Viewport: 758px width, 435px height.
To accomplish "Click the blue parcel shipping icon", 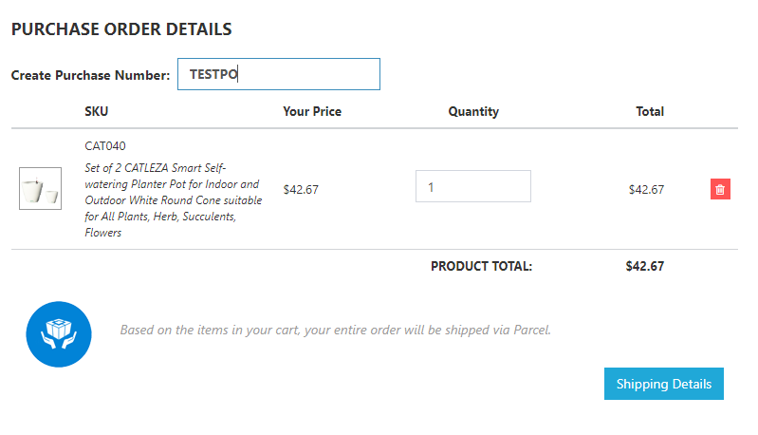I will [58, 334].
